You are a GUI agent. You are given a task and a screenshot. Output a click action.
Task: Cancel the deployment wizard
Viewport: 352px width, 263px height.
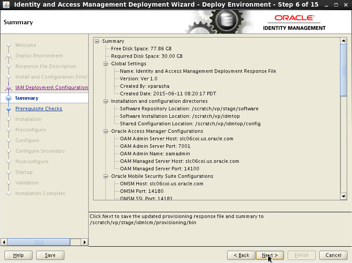click(x=333, y=255)
